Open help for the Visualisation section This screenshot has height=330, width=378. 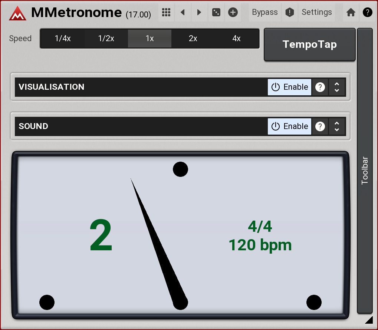(320, 87)
